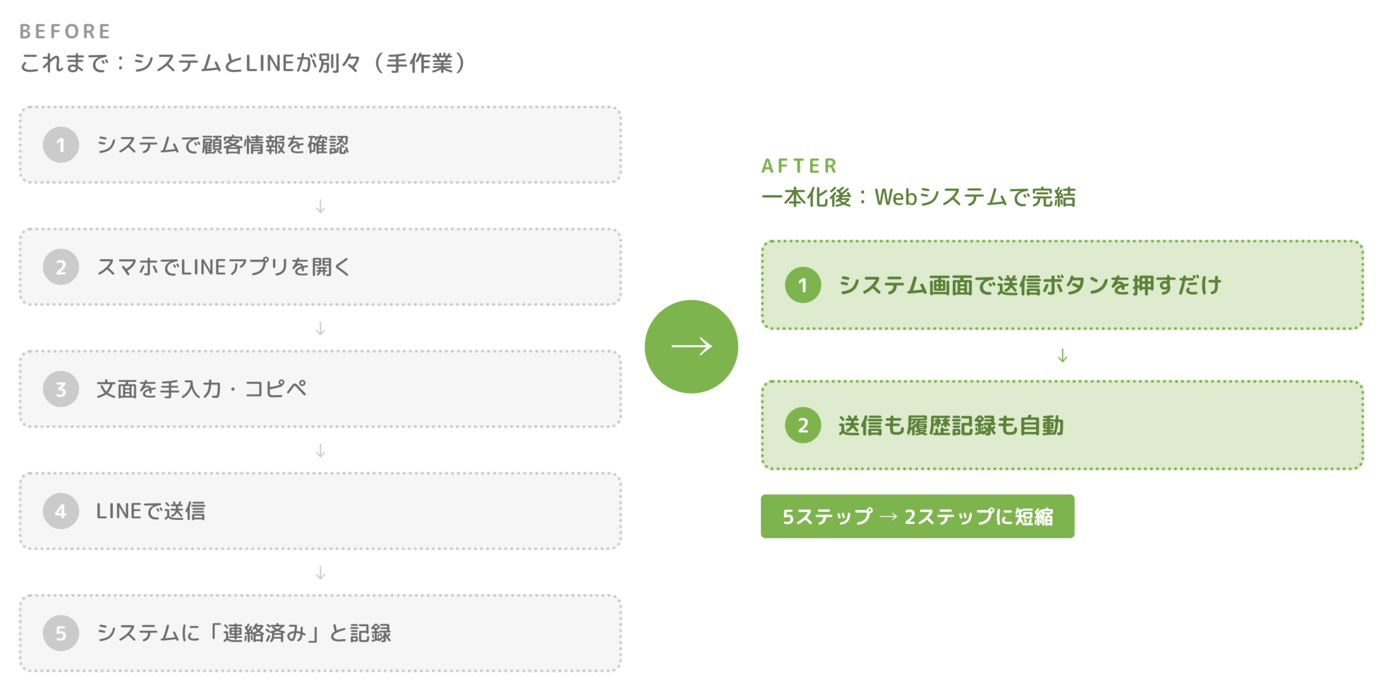Click the gray number 1 circle badge
Image resolution: width=1382 pixels, height=699 pixels.
point(61,145)
